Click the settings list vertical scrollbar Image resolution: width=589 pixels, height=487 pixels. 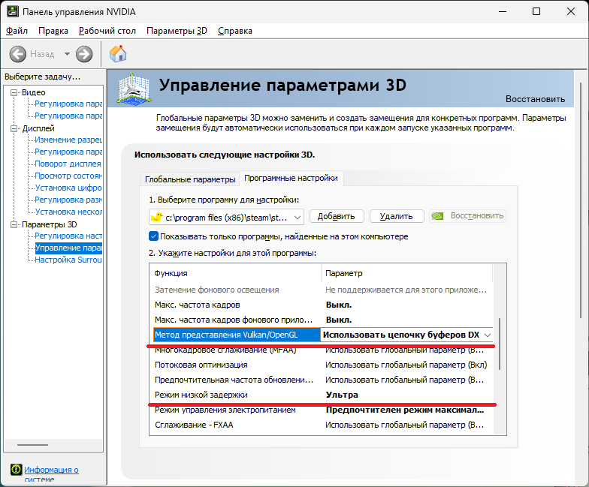499,344
